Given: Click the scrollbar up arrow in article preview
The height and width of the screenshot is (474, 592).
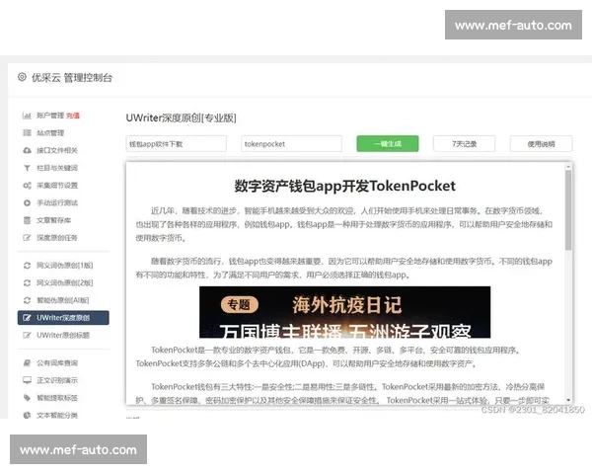Looking at the screenshot, I should [568, 166].
